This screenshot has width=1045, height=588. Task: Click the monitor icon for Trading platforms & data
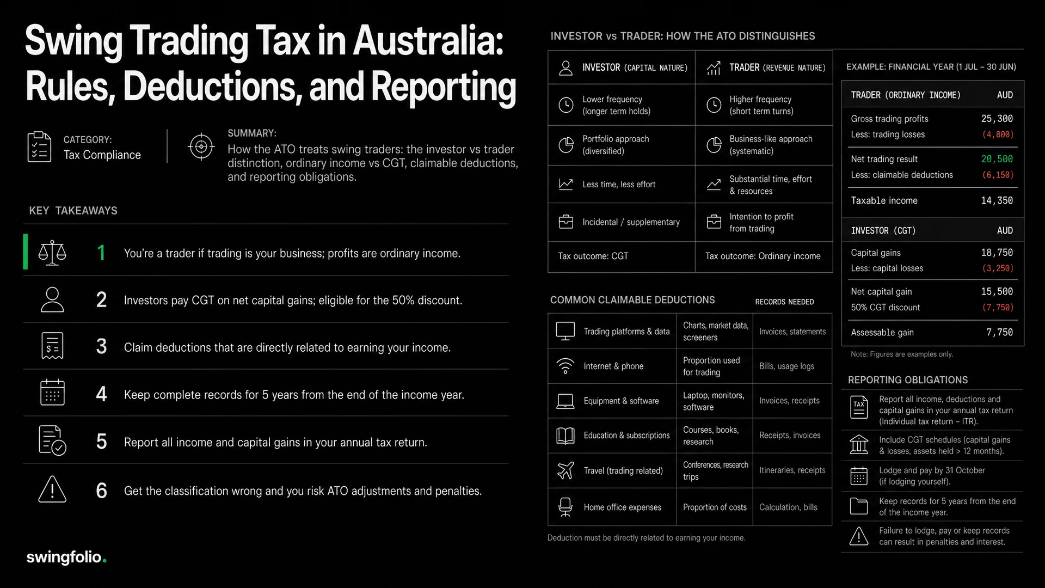[x=565, y=331]
